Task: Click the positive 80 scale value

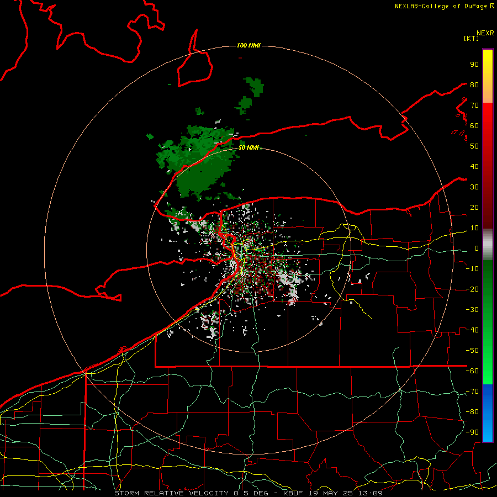Action: (x=474, y=85)
